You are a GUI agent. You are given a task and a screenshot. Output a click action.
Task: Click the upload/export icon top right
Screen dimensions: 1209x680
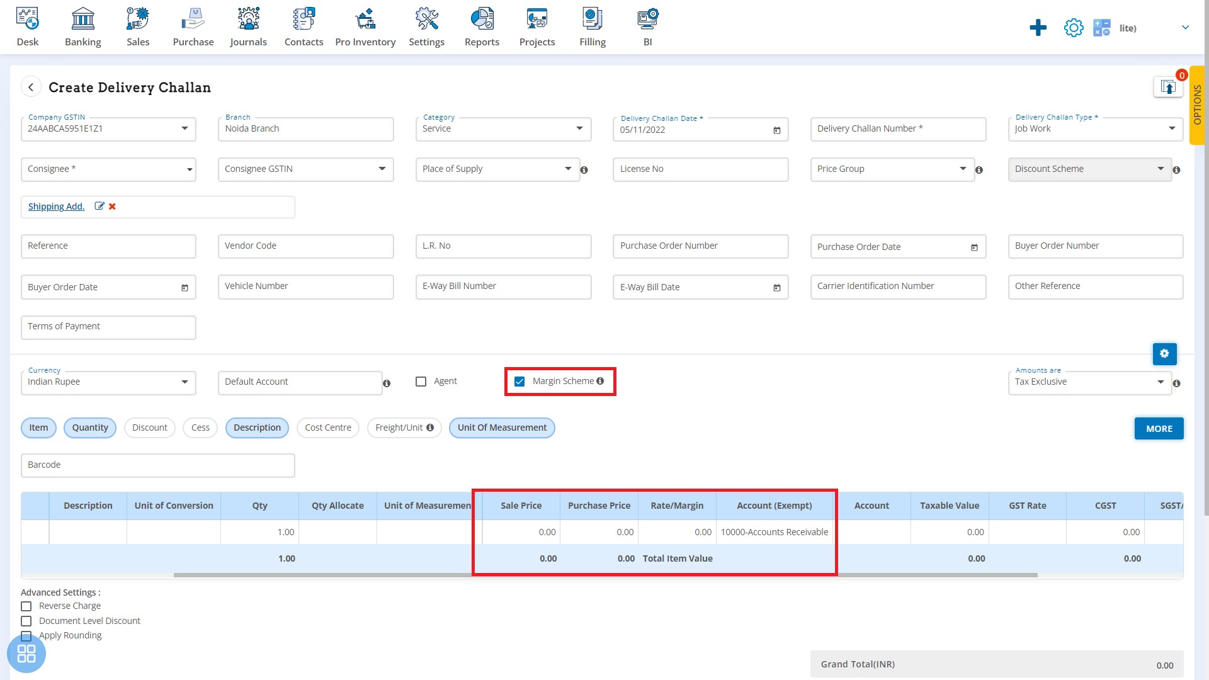point(1168,87)
